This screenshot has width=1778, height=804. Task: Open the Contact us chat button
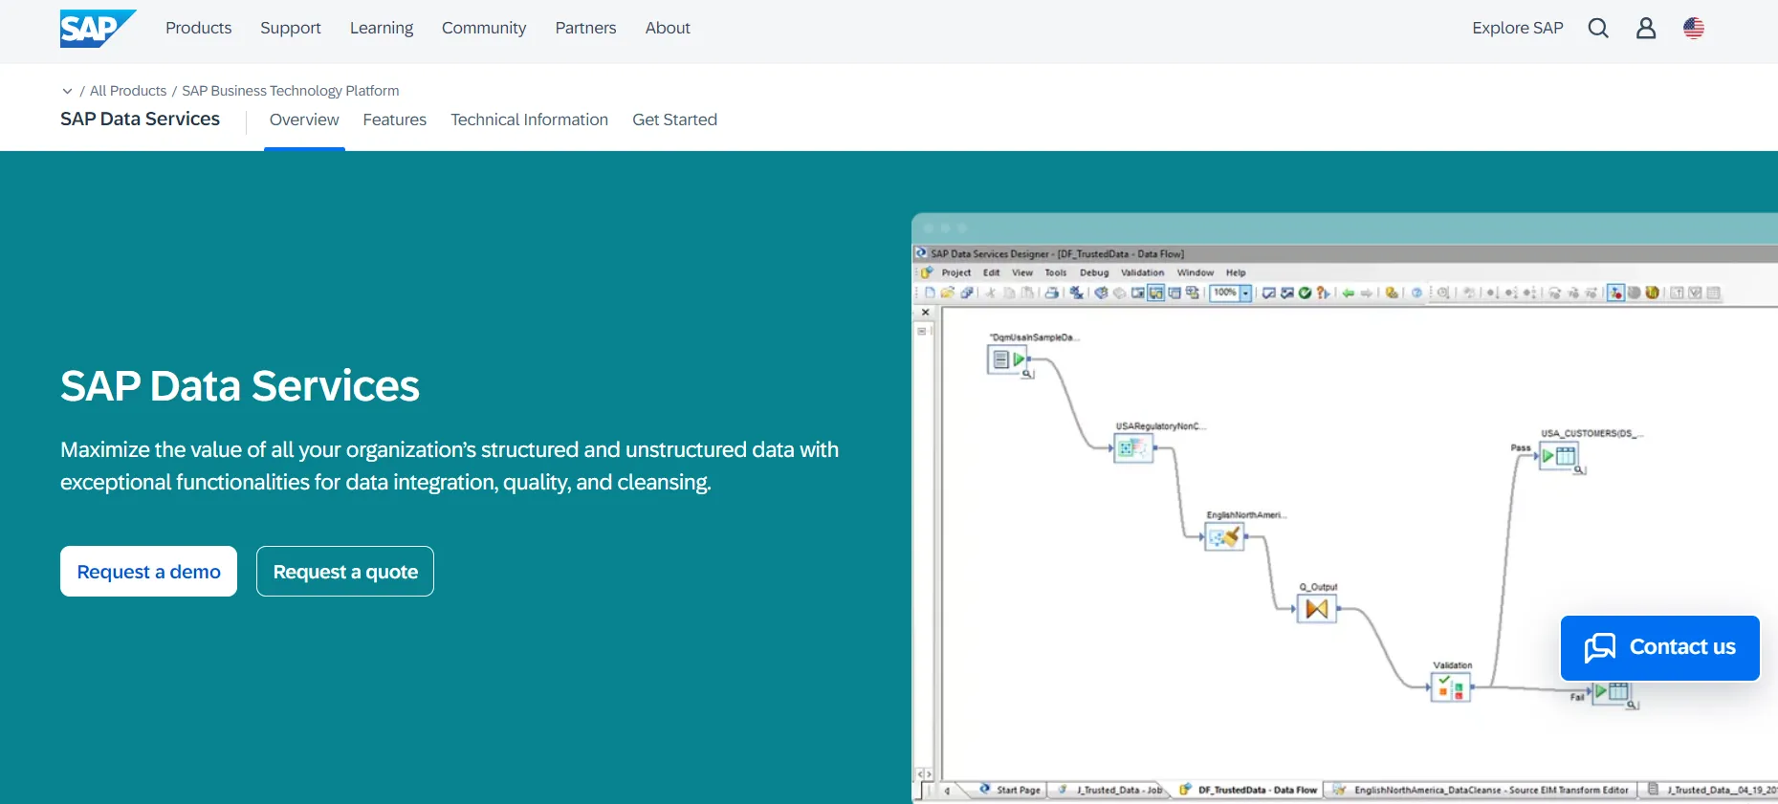1660,648
